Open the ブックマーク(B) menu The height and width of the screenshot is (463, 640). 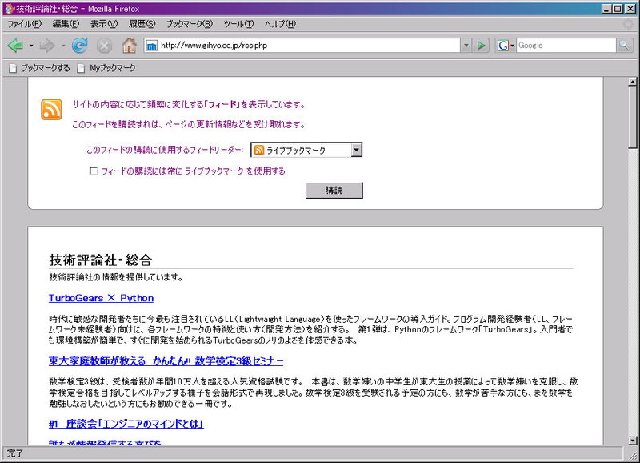[190, 24]
